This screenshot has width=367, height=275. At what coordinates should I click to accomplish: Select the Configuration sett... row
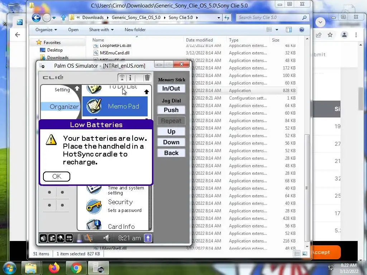pos(244,98)
